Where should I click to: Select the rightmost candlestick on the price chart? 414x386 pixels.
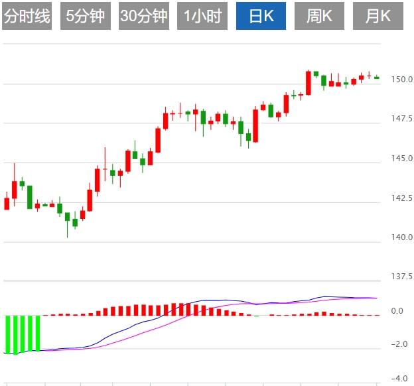click(x=377, y=77)
